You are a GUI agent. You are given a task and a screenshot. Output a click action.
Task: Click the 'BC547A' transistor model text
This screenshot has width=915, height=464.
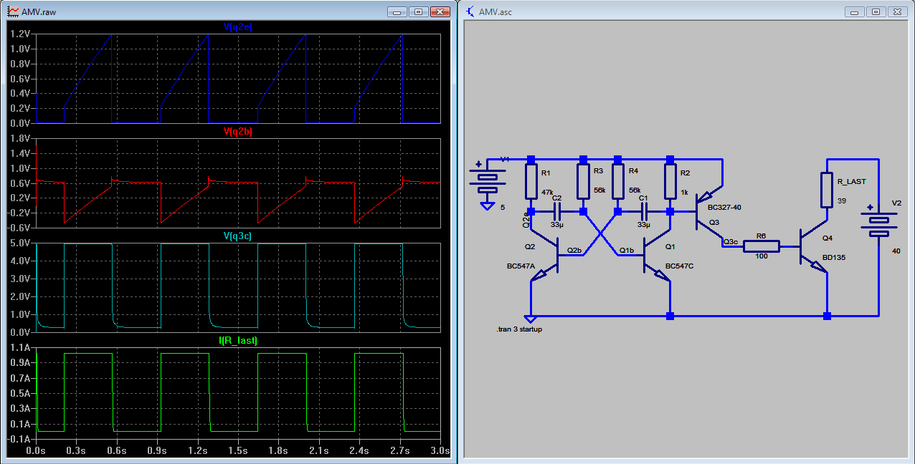point(521,266)
